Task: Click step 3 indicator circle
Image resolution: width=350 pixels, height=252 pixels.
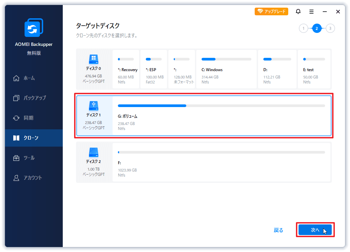Action: (x=330, y=28)
